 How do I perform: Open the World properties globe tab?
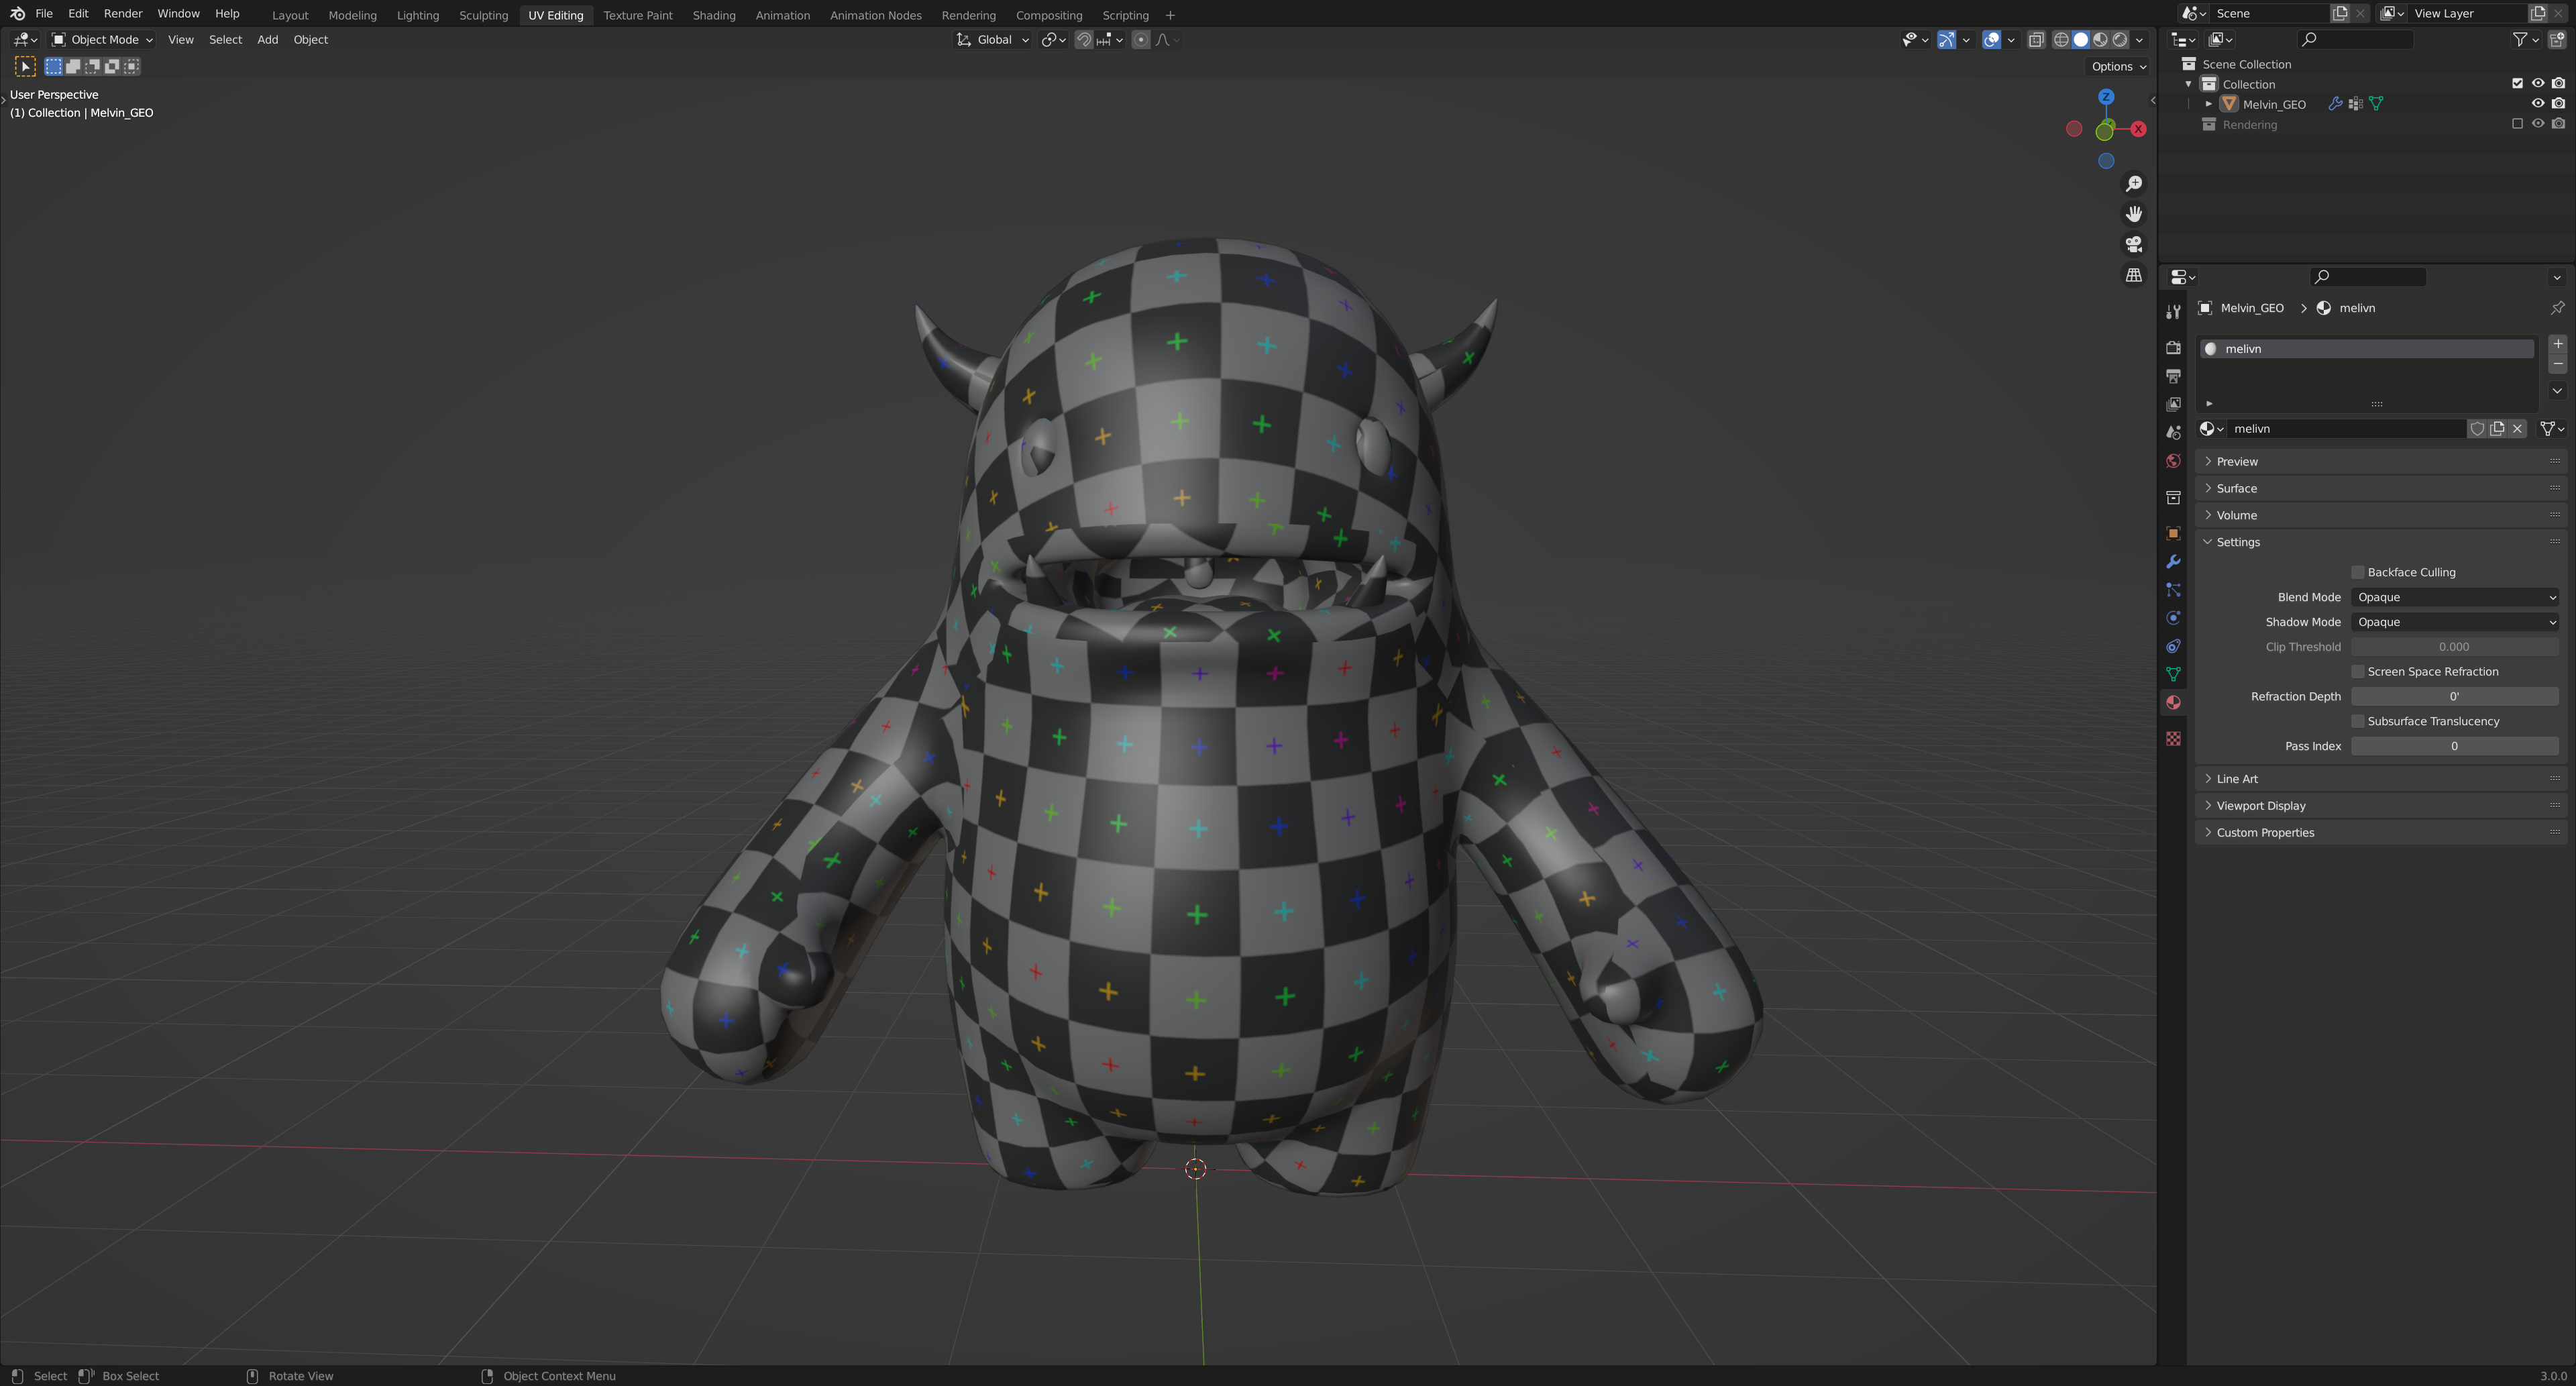point(2173,461)
